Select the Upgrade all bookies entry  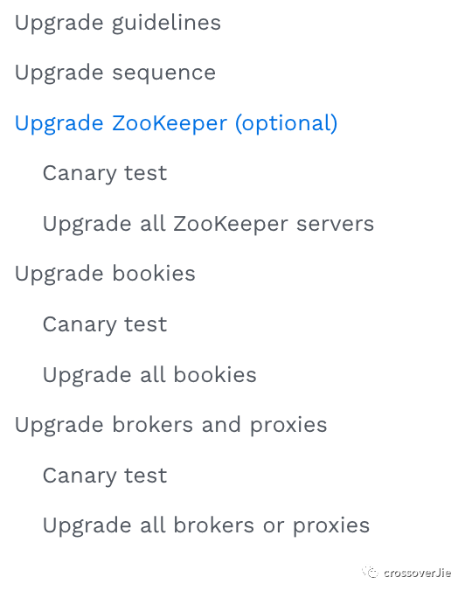point(149,375)
